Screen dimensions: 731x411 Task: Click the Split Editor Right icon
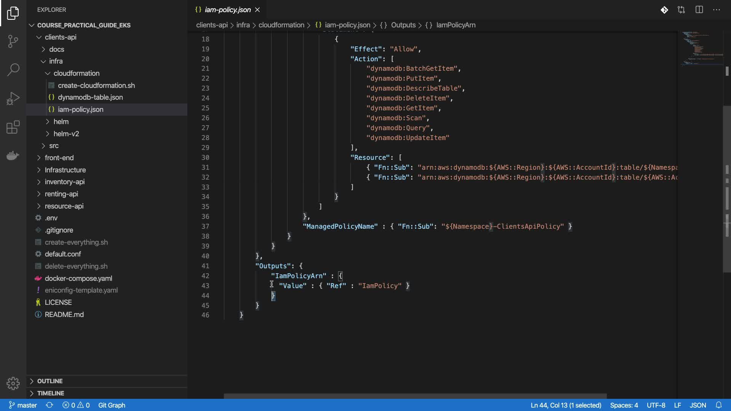[x=699, y=10]
